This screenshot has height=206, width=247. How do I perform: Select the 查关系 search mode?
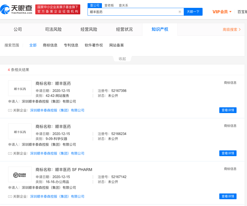click(123, 5)
